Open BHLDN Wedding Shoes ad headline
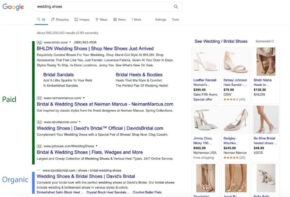This screenshot has width=290, height=197. click(x=95, y=48)
